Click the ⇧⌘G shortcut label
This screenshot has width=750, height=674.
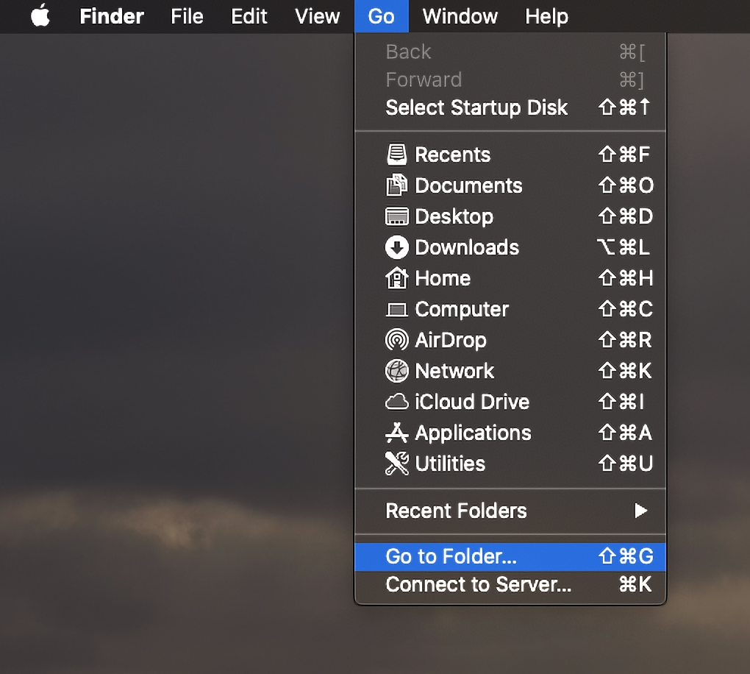[x=626, y=556]
